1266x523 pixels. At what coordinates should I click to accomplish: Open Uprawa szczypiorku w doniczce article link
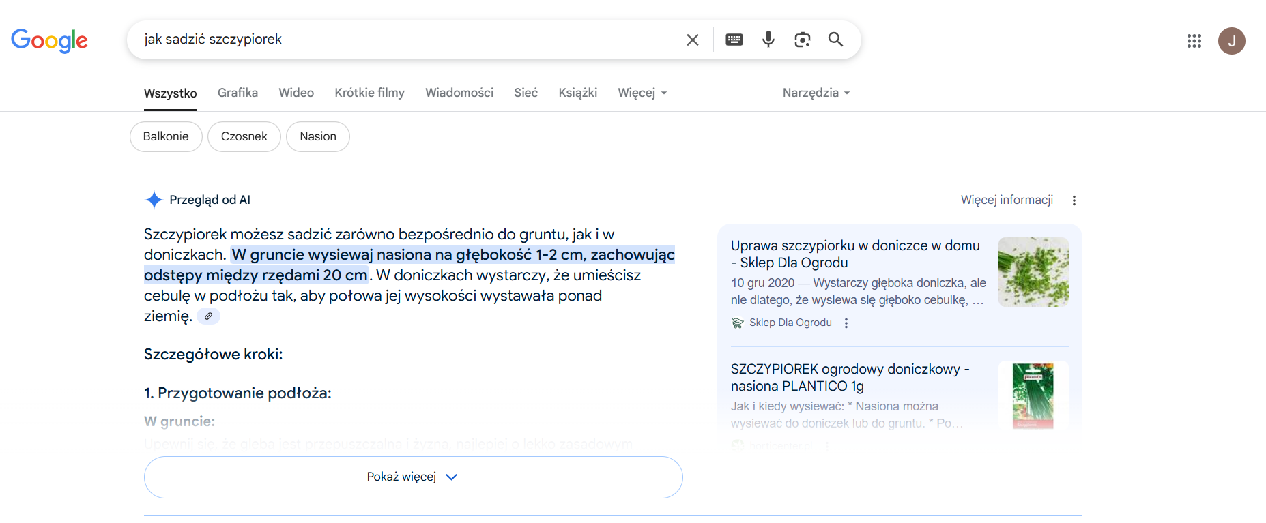coord(854,254)
